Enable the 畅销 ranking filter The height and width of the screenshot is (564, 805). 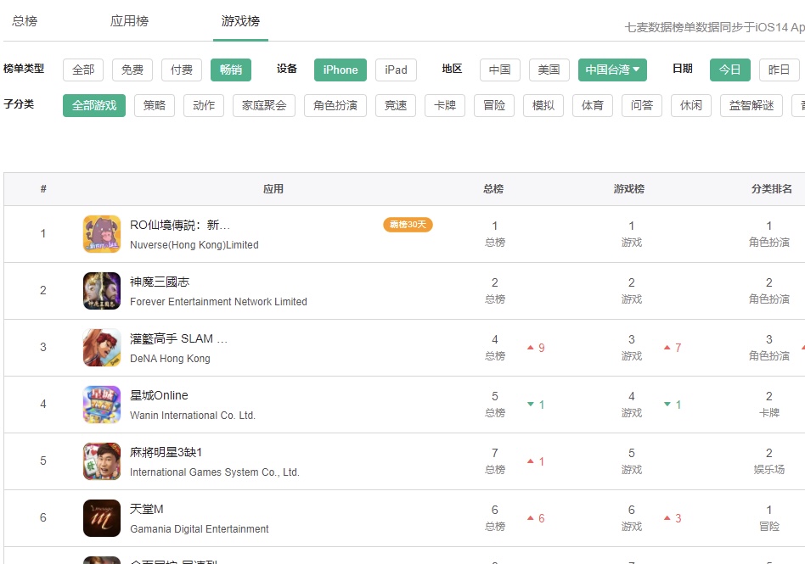(x=231, y=70)
